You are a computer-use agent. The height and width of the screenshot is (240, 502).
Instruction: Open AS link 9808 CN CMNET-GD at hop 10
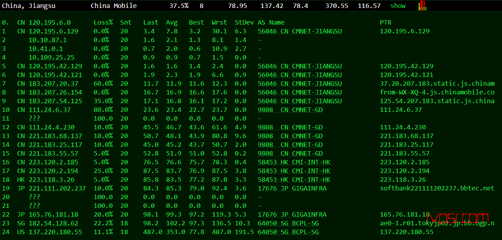pyautogui.click(x=290, y=110)
